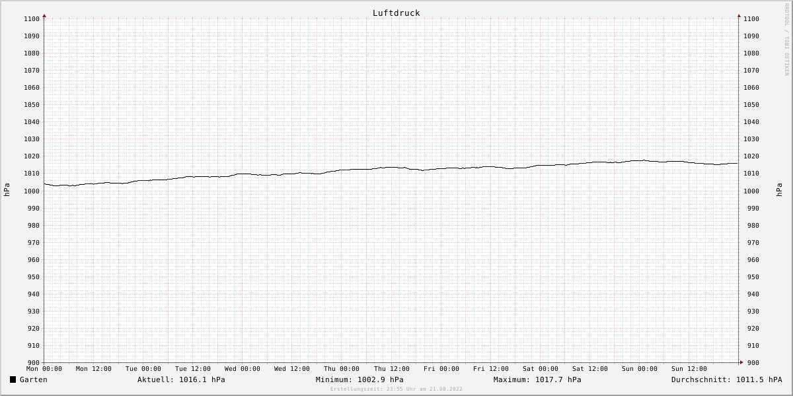Click the Aktuell: 1016.1 hPa value

coord(181,379)
